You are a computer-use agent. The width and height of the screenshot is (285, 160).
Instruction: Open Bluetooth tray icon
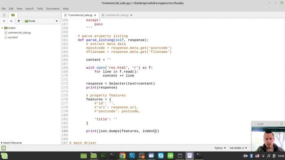(251, 156)
